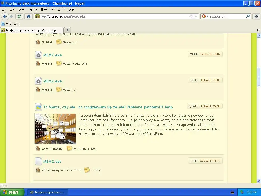Open the File menu
This screenshot has height=196, width=261.
pyautogui.click(x=4, y=9)
